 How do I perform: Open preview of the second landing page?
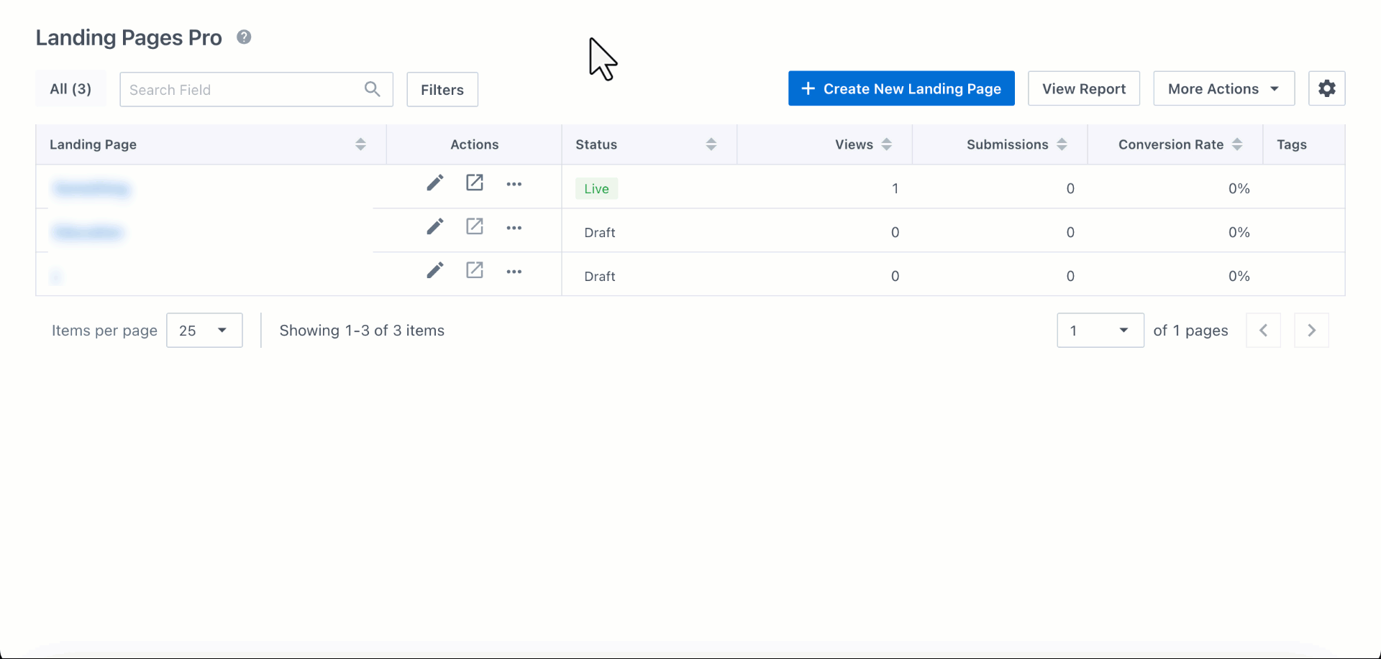coord(475,226)
